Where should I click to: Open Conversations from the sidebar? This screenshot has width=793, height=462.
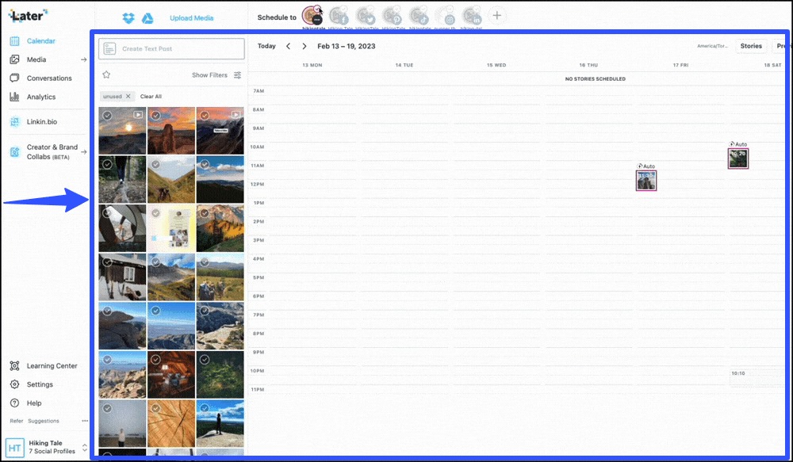tap(49, 78)
